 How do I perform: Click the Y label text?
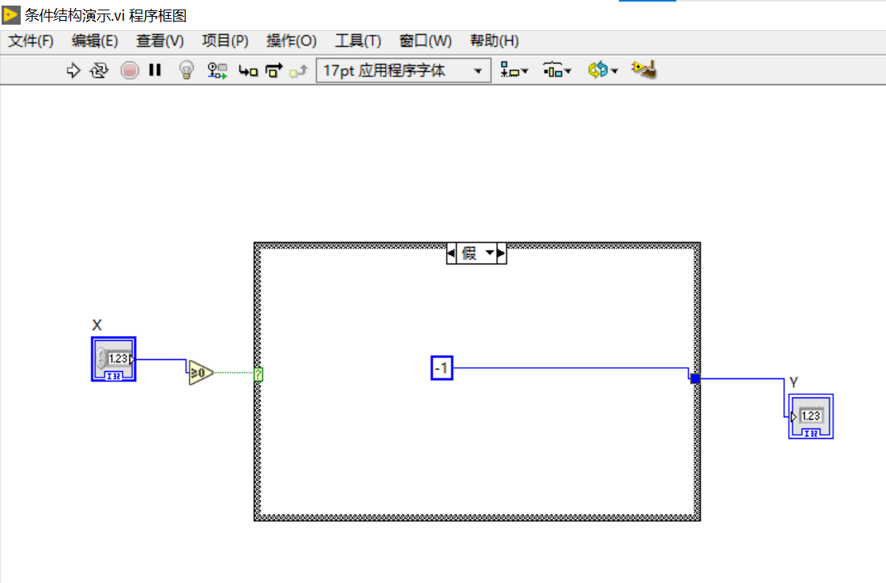(x=793, y=382)
